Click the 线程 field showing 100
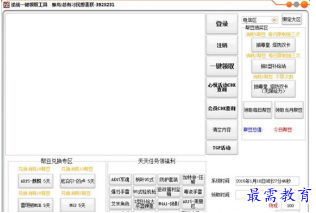 tap(290, 206)
